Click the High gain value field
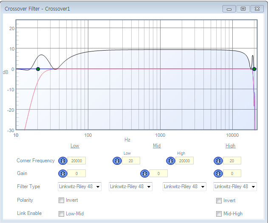Screen dimensions: 268x223 point(232,173)
